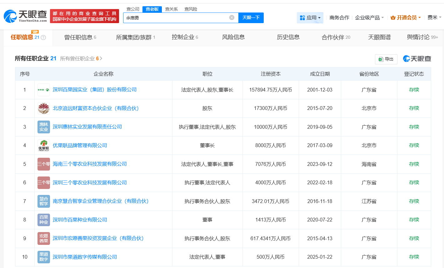Image resolution: width=444 pixels, height=268 pixels.
Task: Click the 百果种业 company logo
Action: 43,220
